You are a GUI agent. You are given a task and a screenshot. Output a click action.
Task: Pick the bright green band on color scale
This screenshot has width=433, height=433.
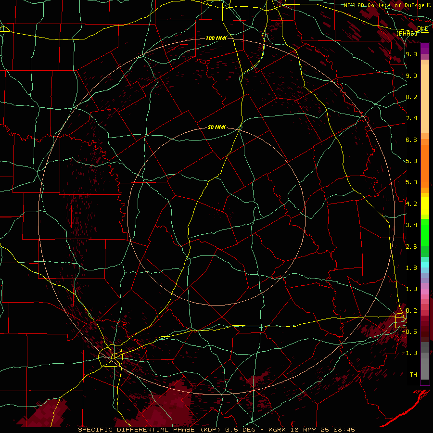(425, 232)
